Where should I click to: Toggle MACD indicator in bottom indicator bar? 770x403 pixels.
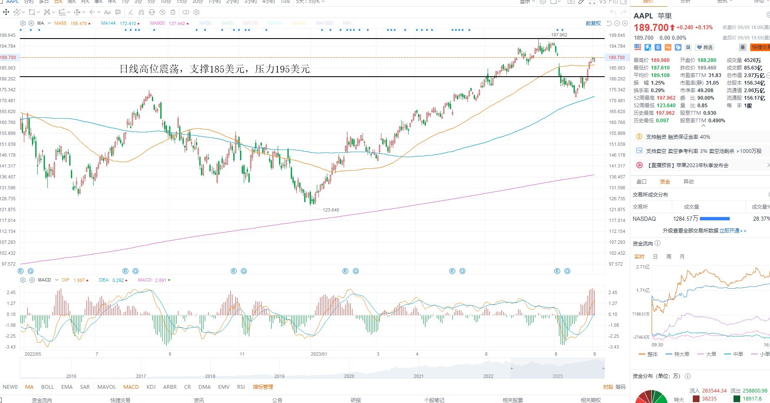point(131,387)
